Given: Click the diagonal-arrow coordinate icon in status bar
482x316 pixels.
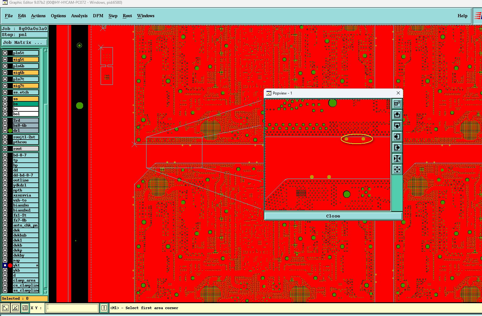Looking at the screenshot, I should [5, 308].
